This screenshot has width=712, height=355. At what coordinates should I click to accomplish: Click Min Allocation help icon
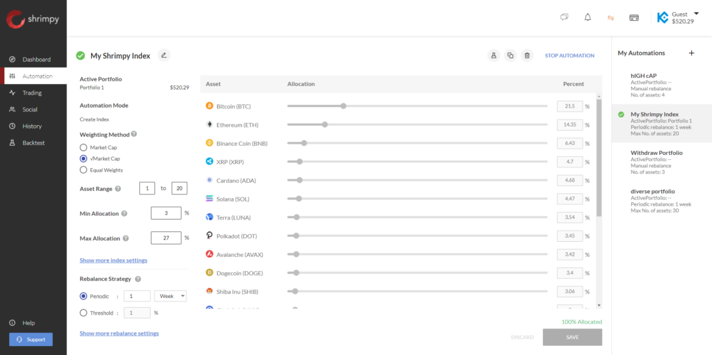pos(124,213)
